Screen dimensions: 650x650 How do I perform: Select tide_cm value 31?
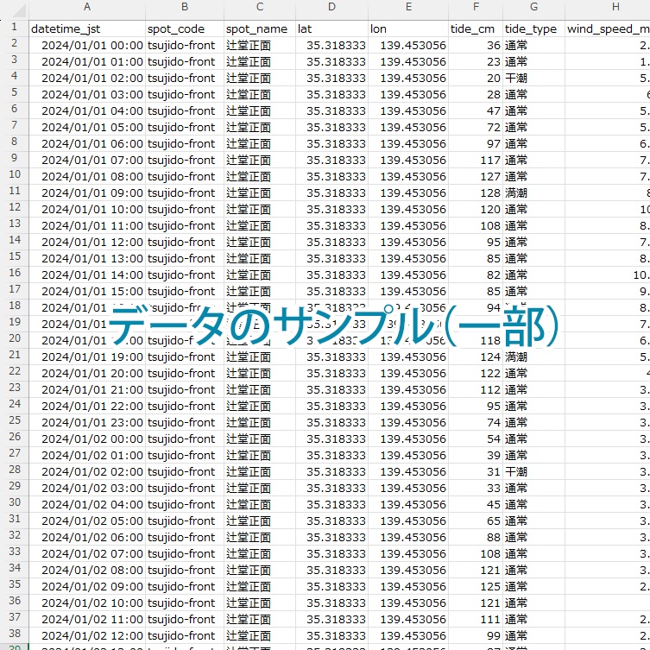476,472
